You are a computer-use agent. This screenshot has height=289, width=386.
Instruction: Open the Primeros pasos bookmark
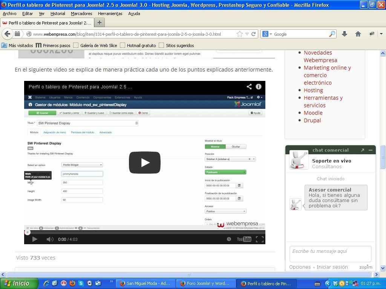click(53, 46)
